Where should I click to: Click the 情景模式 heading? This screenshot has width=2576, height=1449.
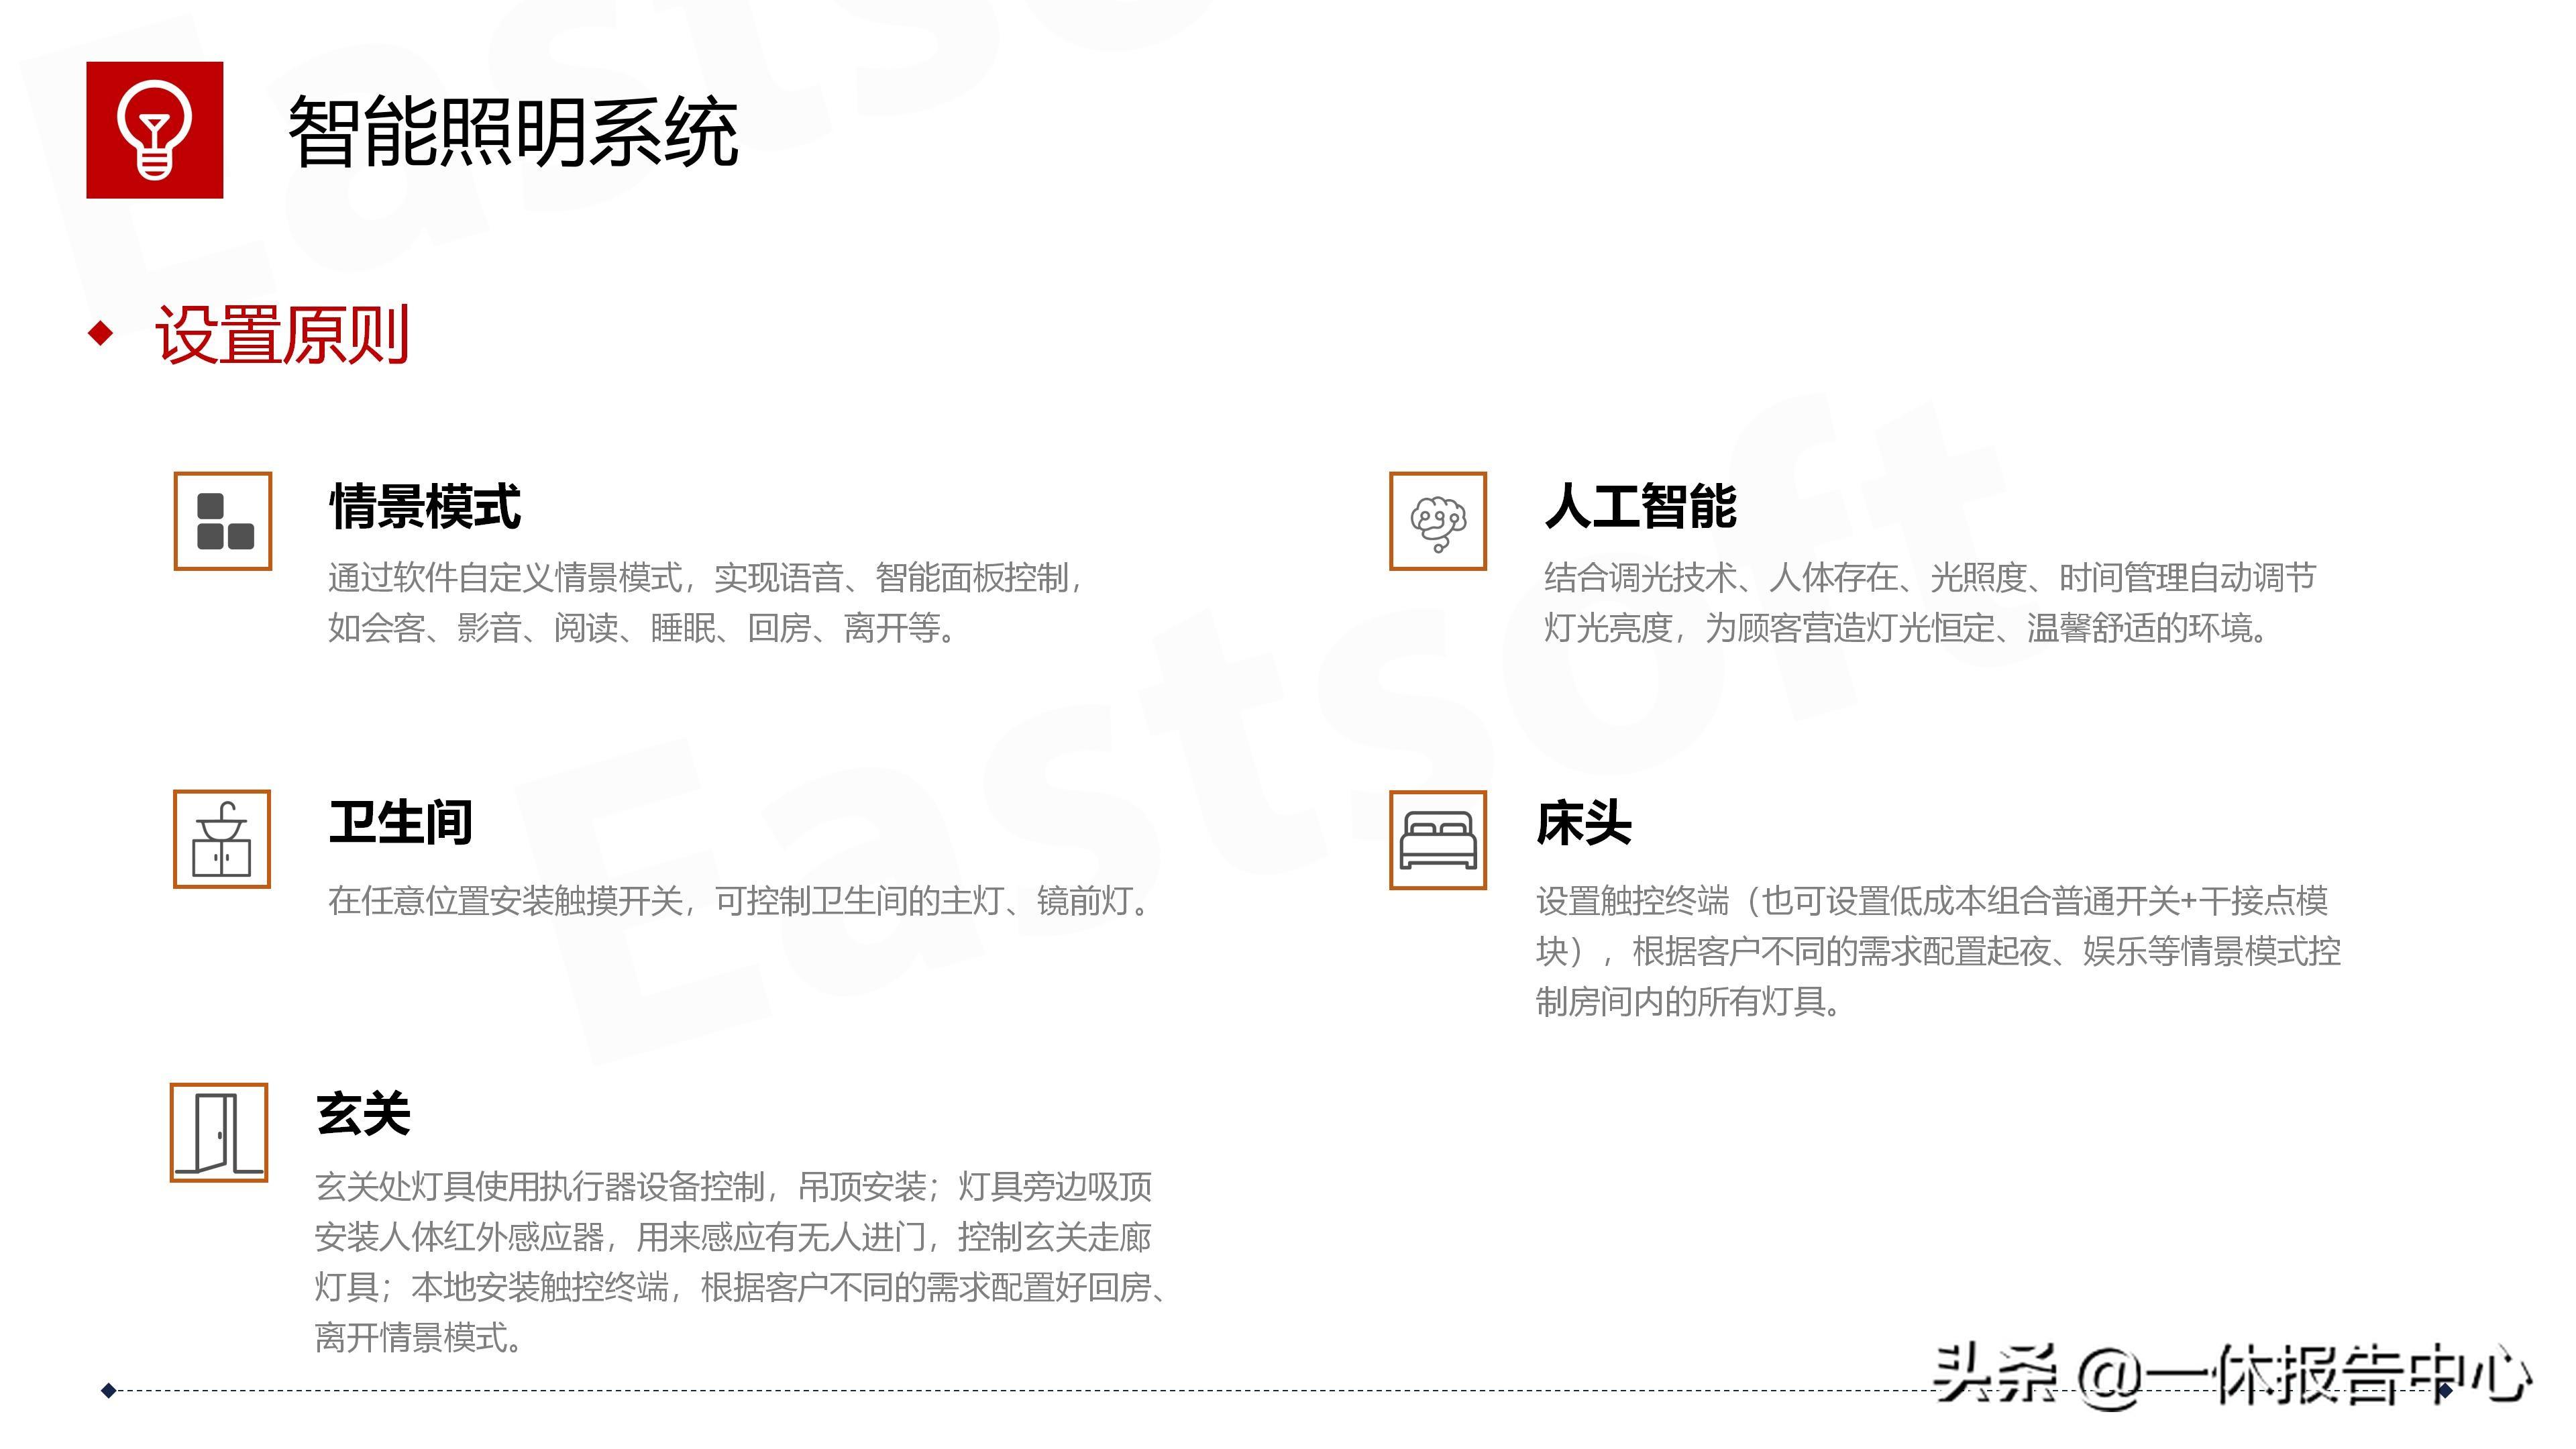[425, 506]
